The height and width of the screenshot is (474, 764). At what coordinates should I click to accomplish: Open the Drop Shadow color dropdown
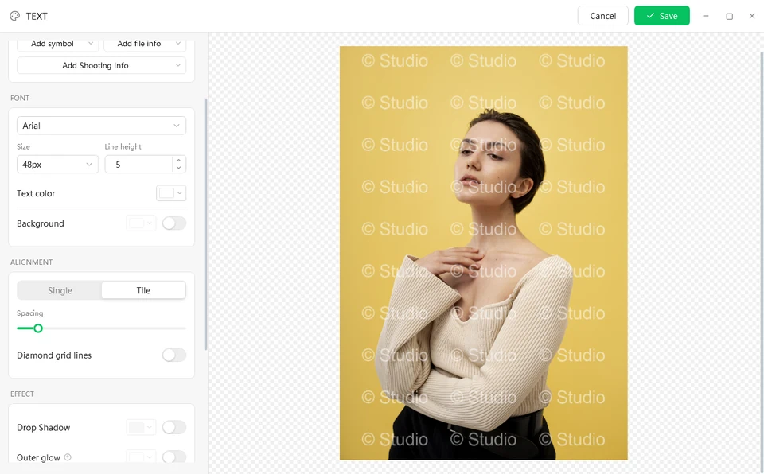141,427
